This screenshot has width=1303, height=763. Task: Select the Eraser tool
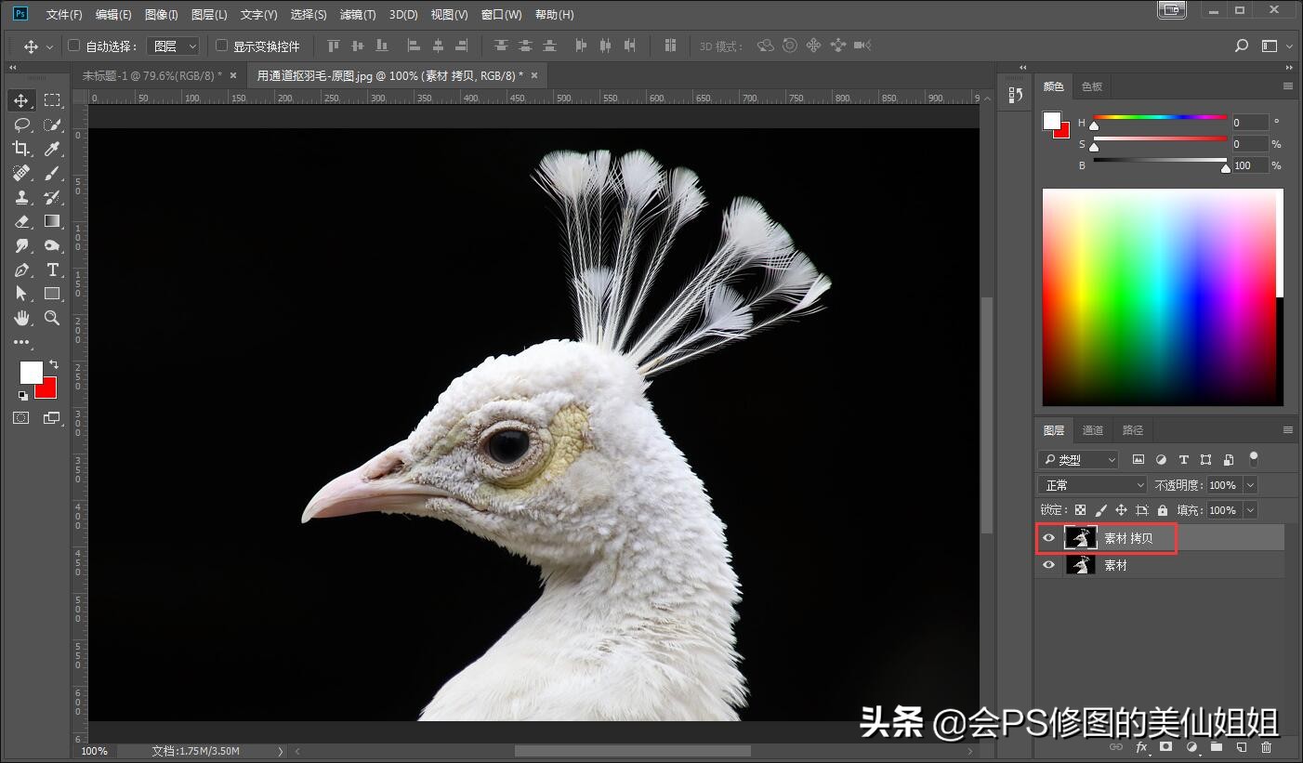tap(21, 221)
